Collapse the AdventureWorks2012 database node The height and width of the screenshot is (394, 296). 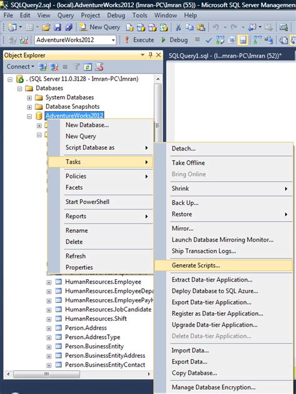(x=29, y=116)
